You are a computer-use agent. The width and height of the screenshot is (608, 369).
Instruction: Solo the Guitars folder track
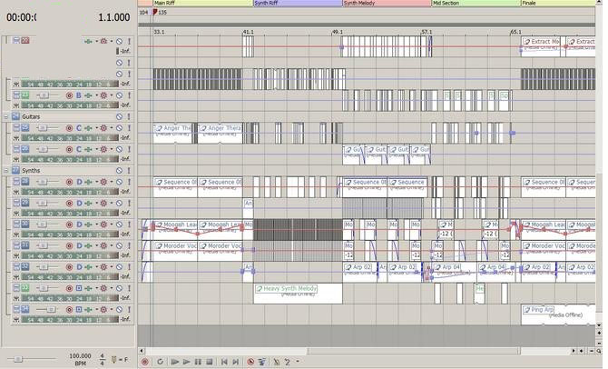click(x=129, y=116)
